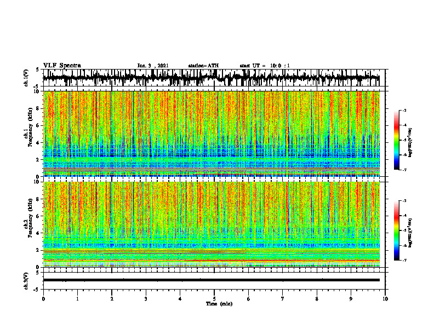Click the '-3' label on ch.2 color bar

tap(404, 201)
